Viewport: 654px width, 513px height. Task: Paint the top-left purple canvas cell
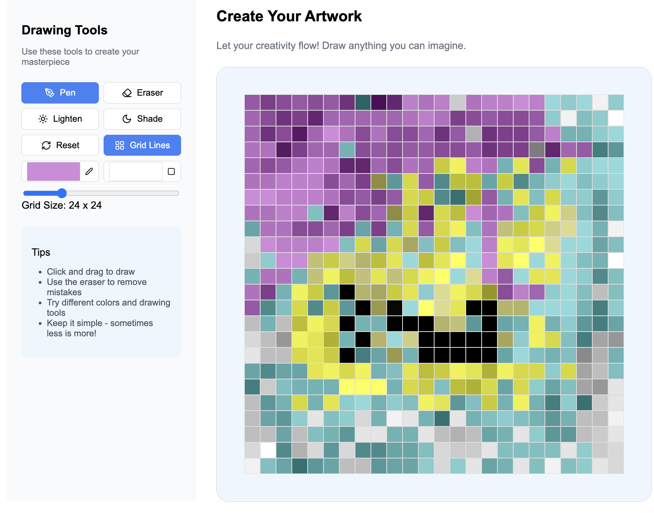point(252,102)
